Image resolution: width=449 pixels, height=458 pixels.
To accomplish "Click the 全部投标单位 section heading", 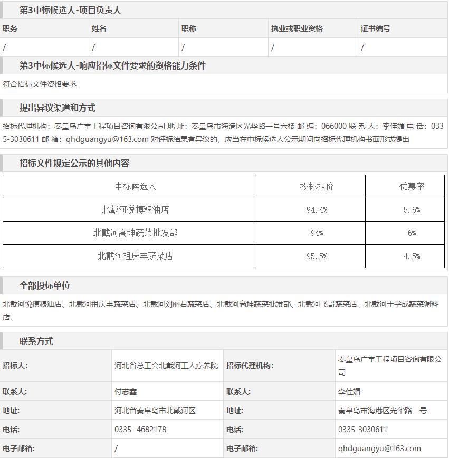I will coord(45,285).
